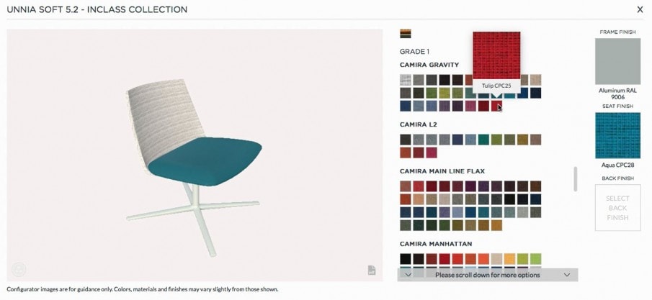Click the circular 3D rotate view icon

coord(19,269)
